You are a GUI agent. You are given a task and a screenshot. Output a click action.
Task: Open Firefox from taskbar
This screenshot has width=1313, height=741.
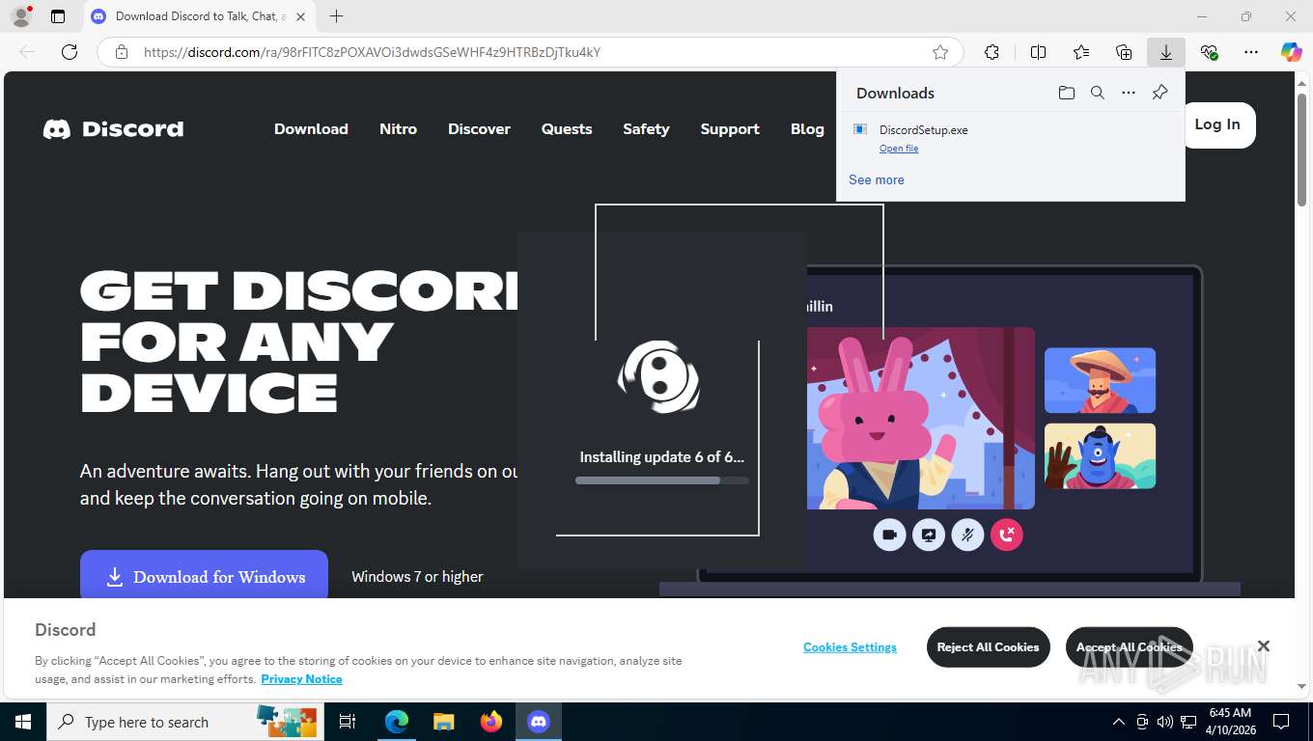pyautogui.click(x=491, y=722)
